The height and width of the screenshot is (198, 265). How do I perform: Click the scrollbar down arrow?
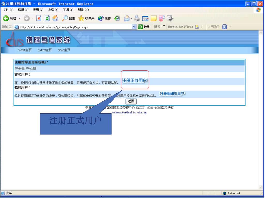pos(261,187)
